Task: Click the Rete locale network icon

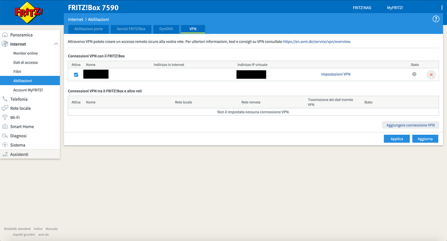Action: coord(5,108)
